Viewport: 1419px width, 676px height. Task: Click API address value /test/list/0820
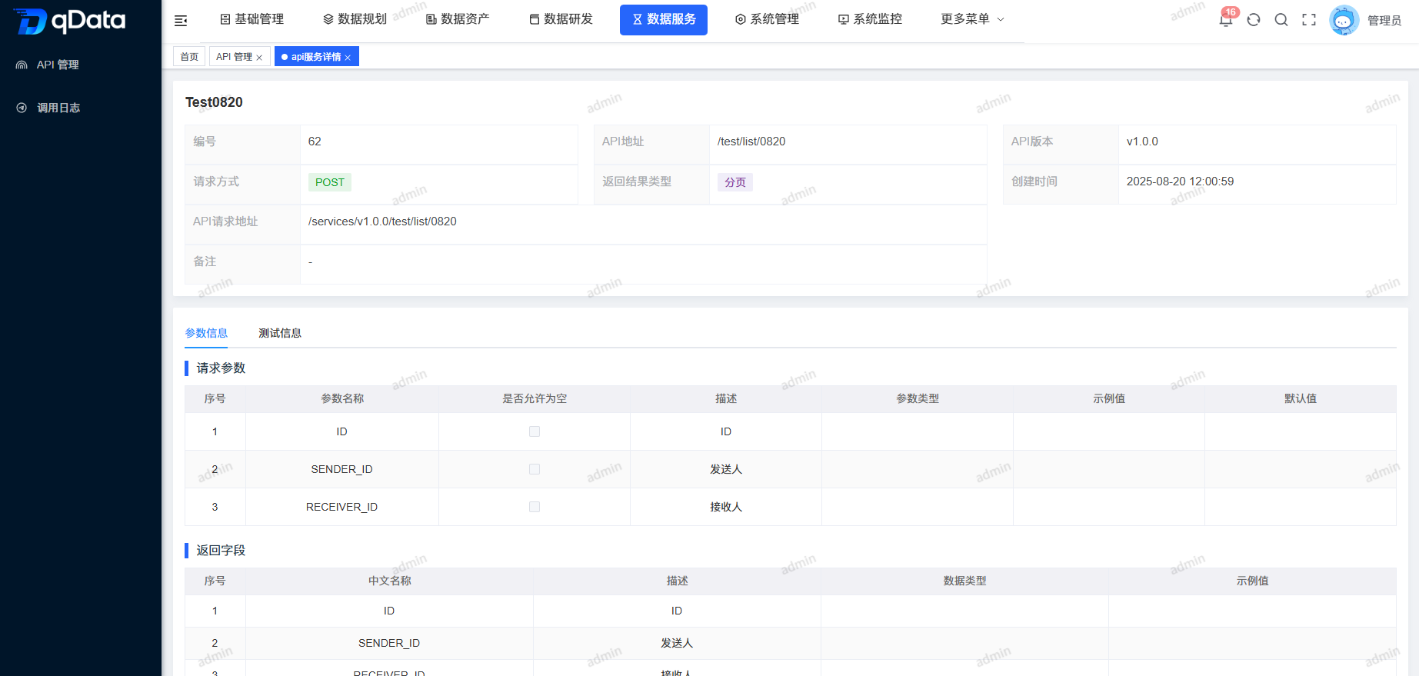[751, 142]
